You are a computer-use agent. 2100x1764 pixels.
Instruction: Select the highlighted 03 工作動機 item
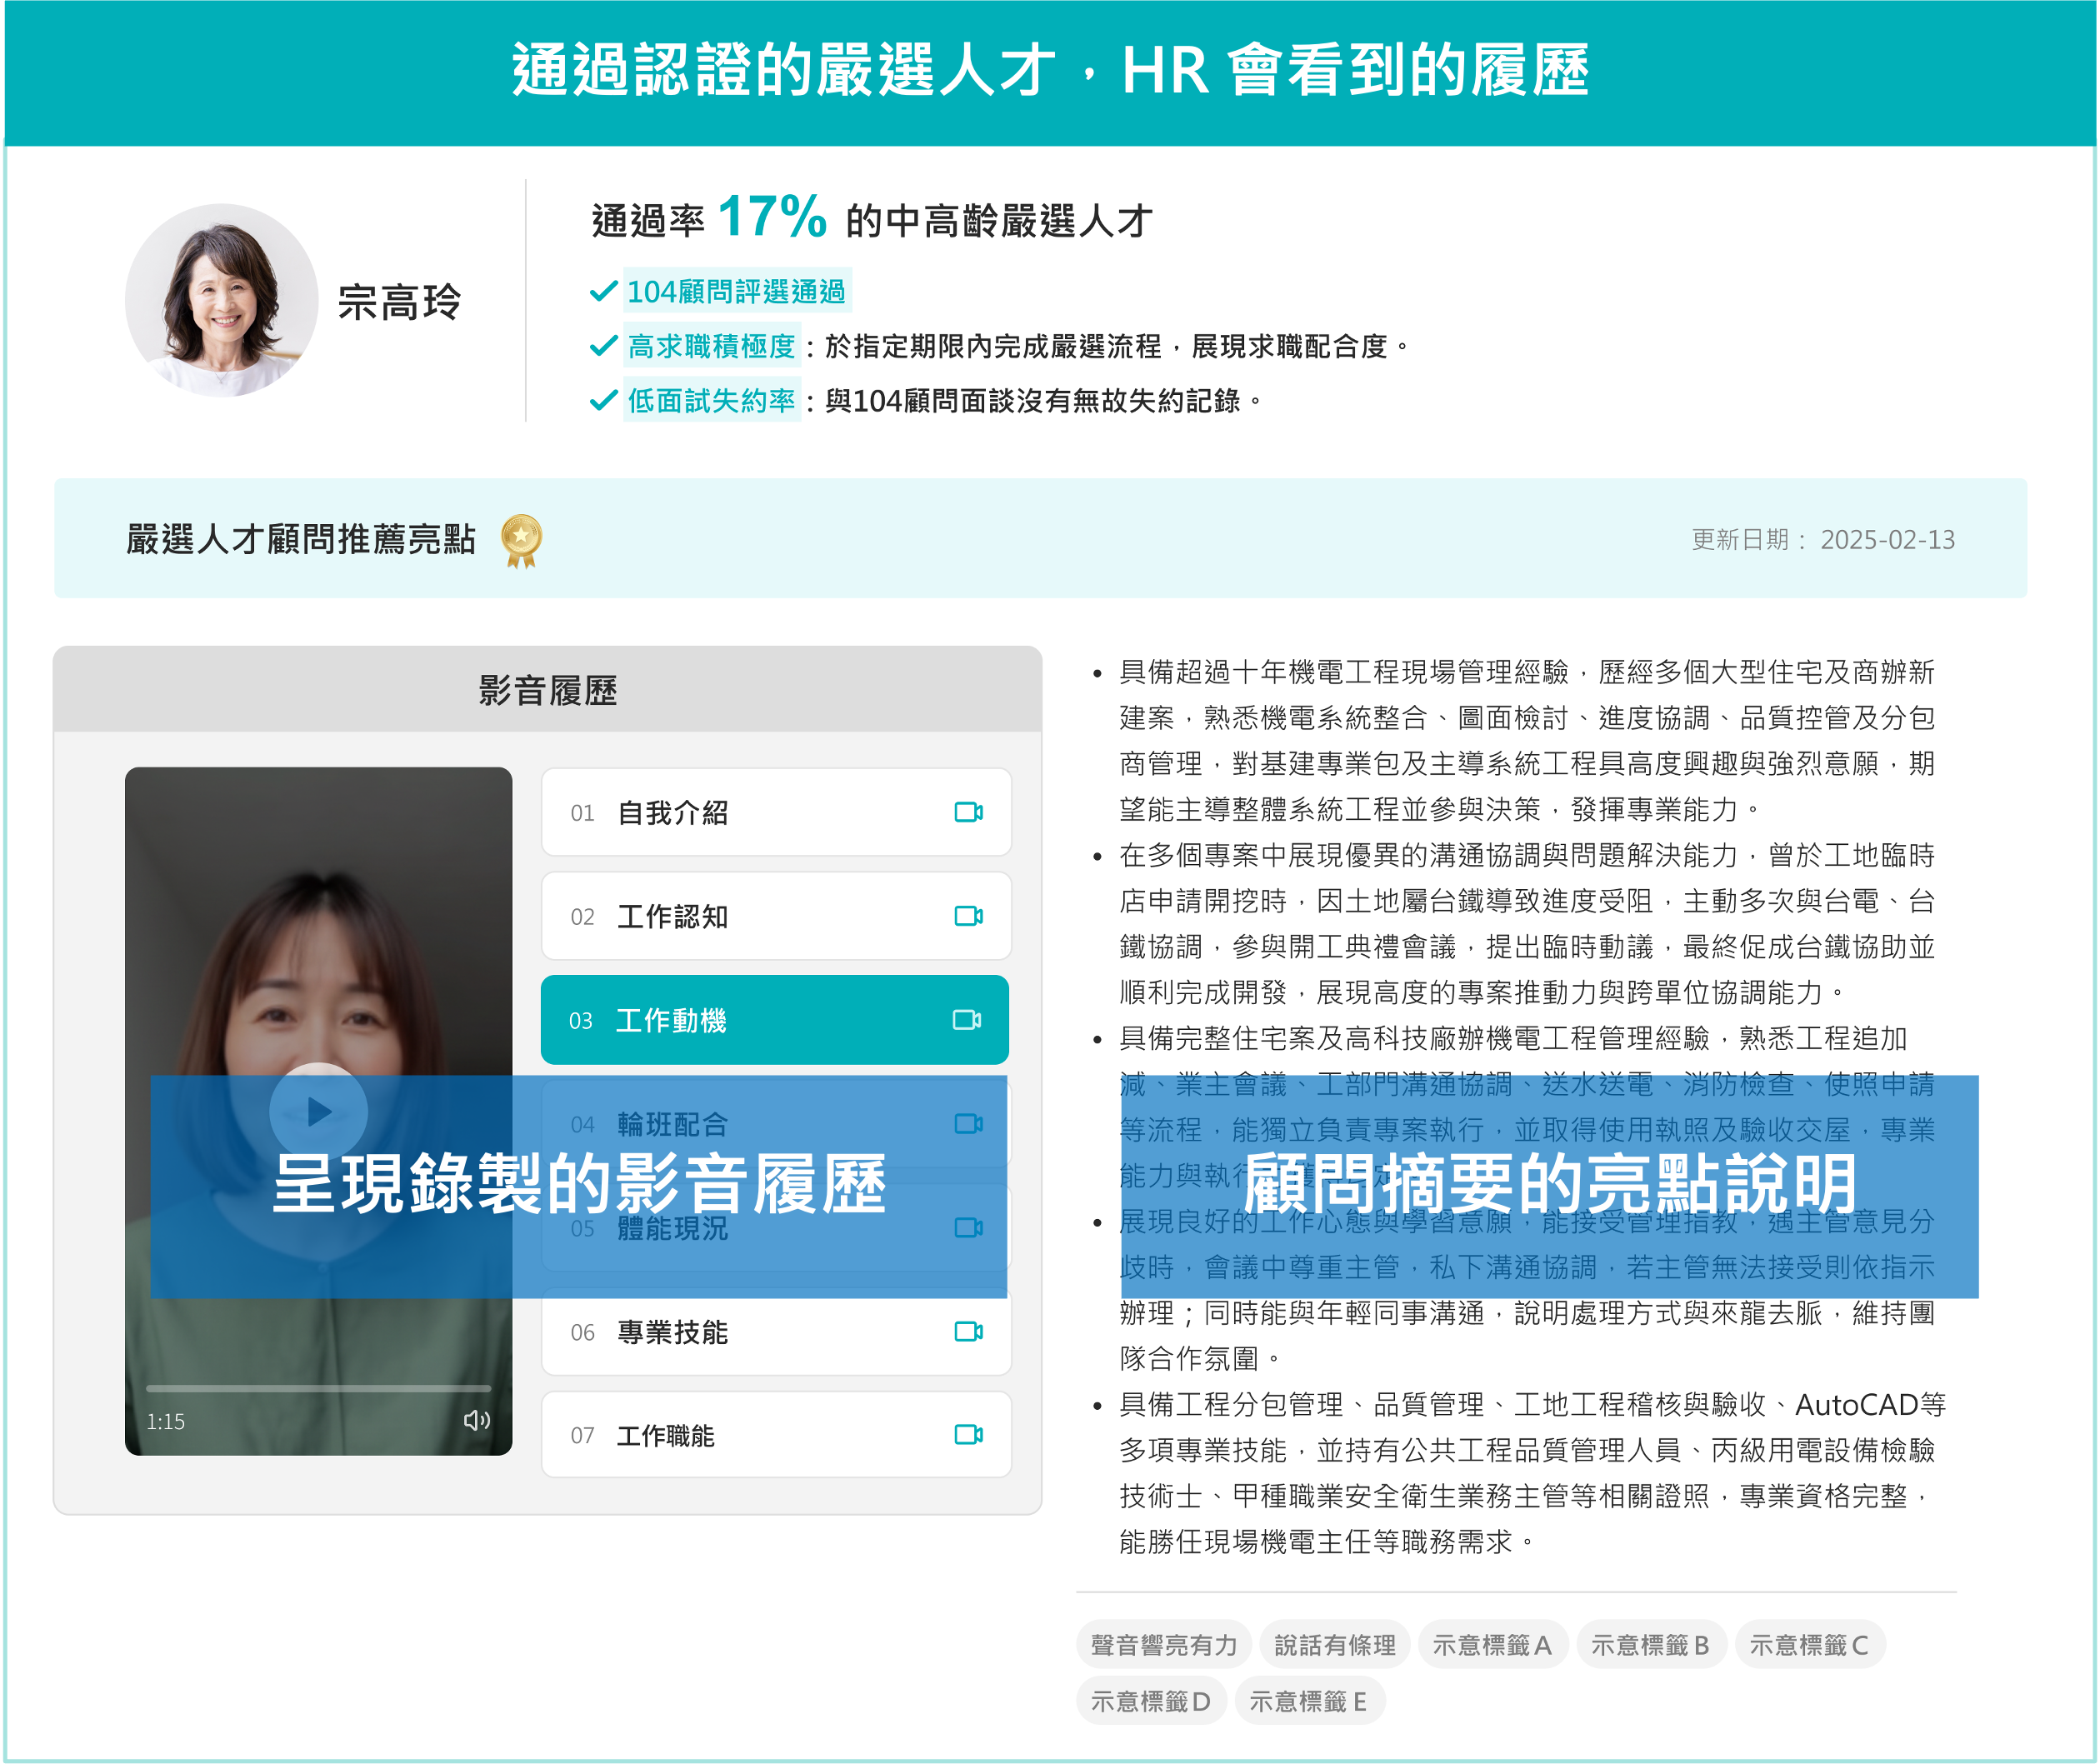[x=774, y=1020]
